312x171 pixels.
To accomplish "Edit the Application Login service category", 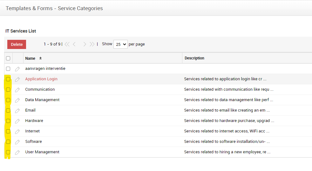I will click(x=17, y=79).
